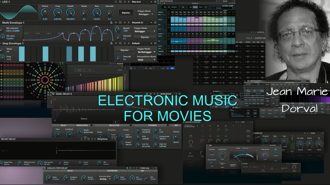The width and height of the screenshot is (330, 185).
Task: Click the Bipolar button in Multi Envelope 1
Action: (x=145, y=37)
